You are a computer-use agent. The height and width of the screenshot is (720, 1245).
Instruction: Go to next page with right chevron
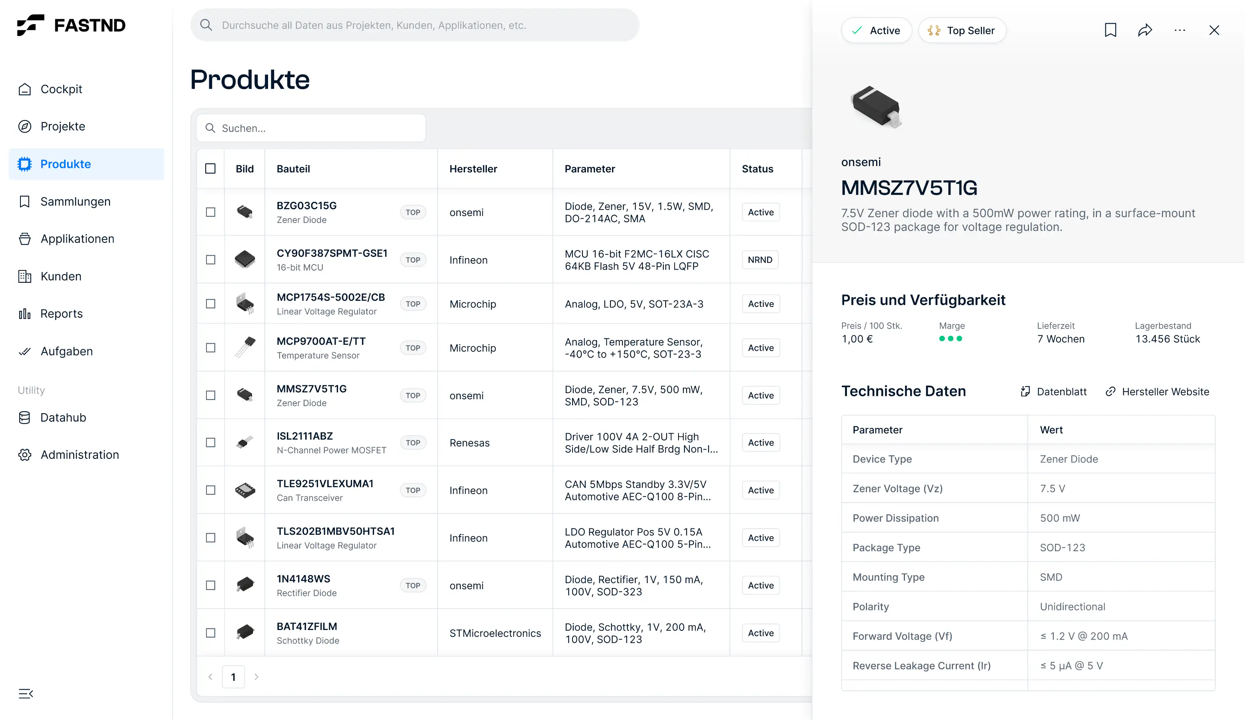coord(256,676)
